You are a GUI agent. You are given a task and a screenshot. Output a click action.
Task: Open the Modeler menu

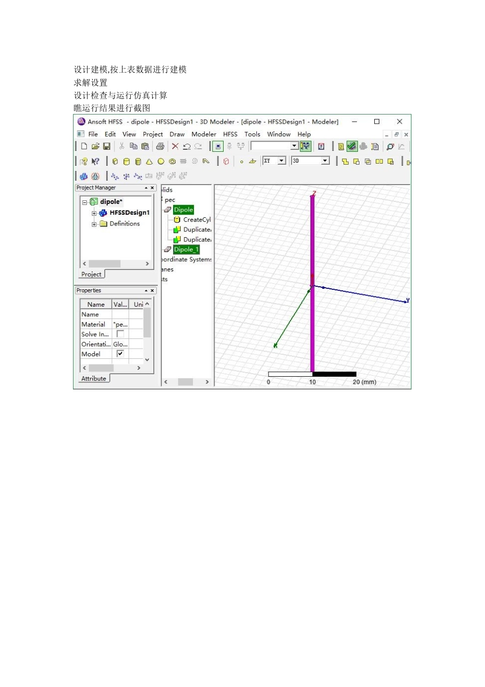pyautogui.click(x=204, y=134)
